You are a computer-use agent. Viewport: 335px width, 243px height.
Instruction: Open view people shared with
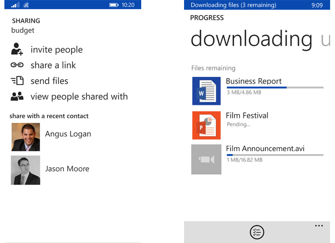point(79,97)
